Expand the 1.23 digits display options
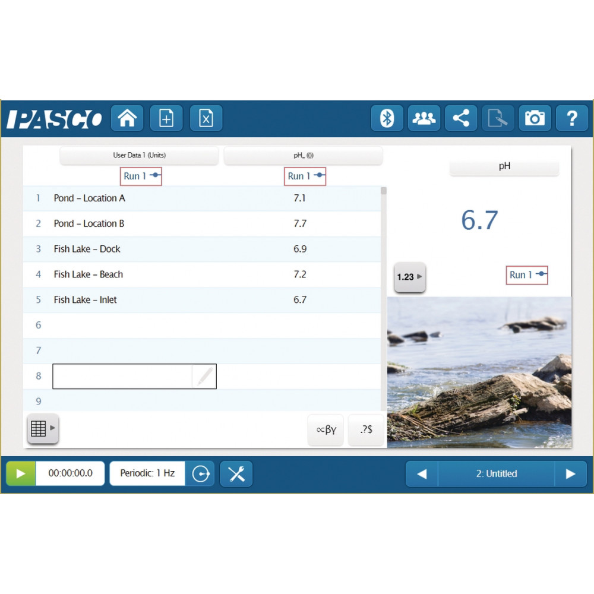This screenshot has width=594, height=594. pos(409,277)
